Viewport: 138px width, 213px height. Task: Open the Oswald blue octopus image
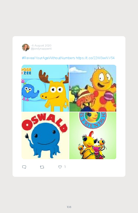coord(45,136)
